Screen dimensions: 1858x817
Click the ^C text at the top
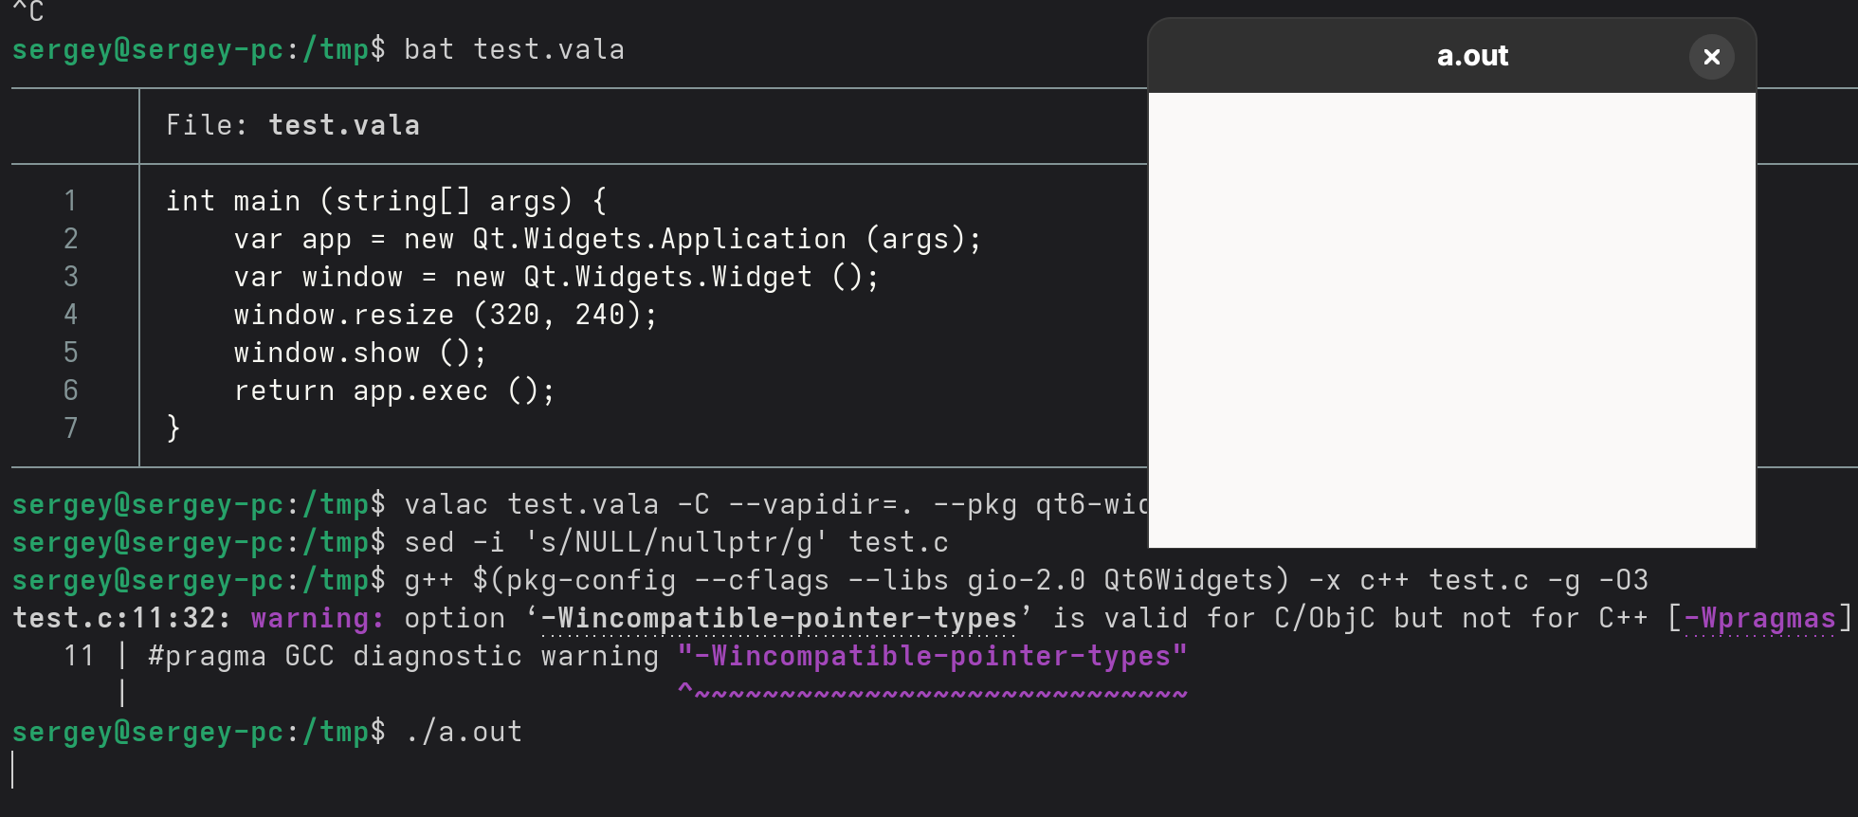click(x=28, y=12)
